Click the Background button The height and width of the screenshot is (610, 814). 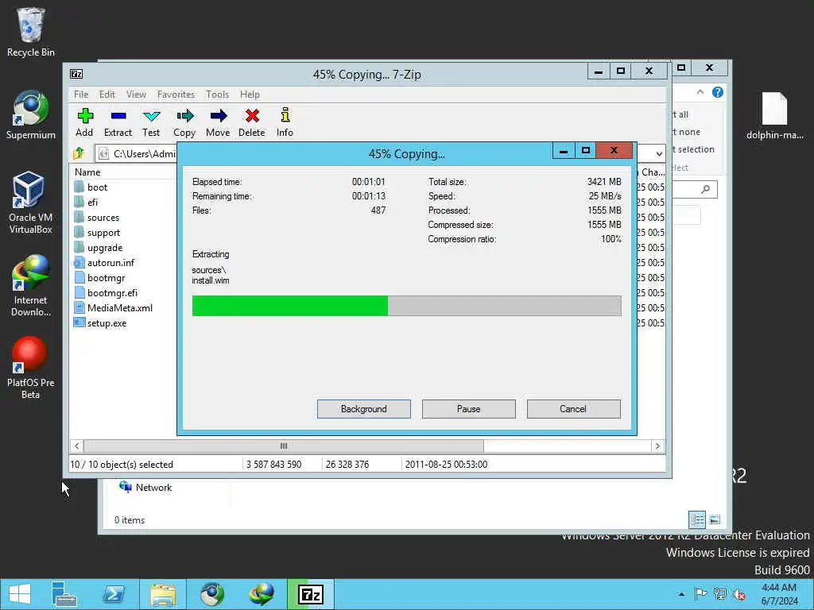[x=364, y=409]
